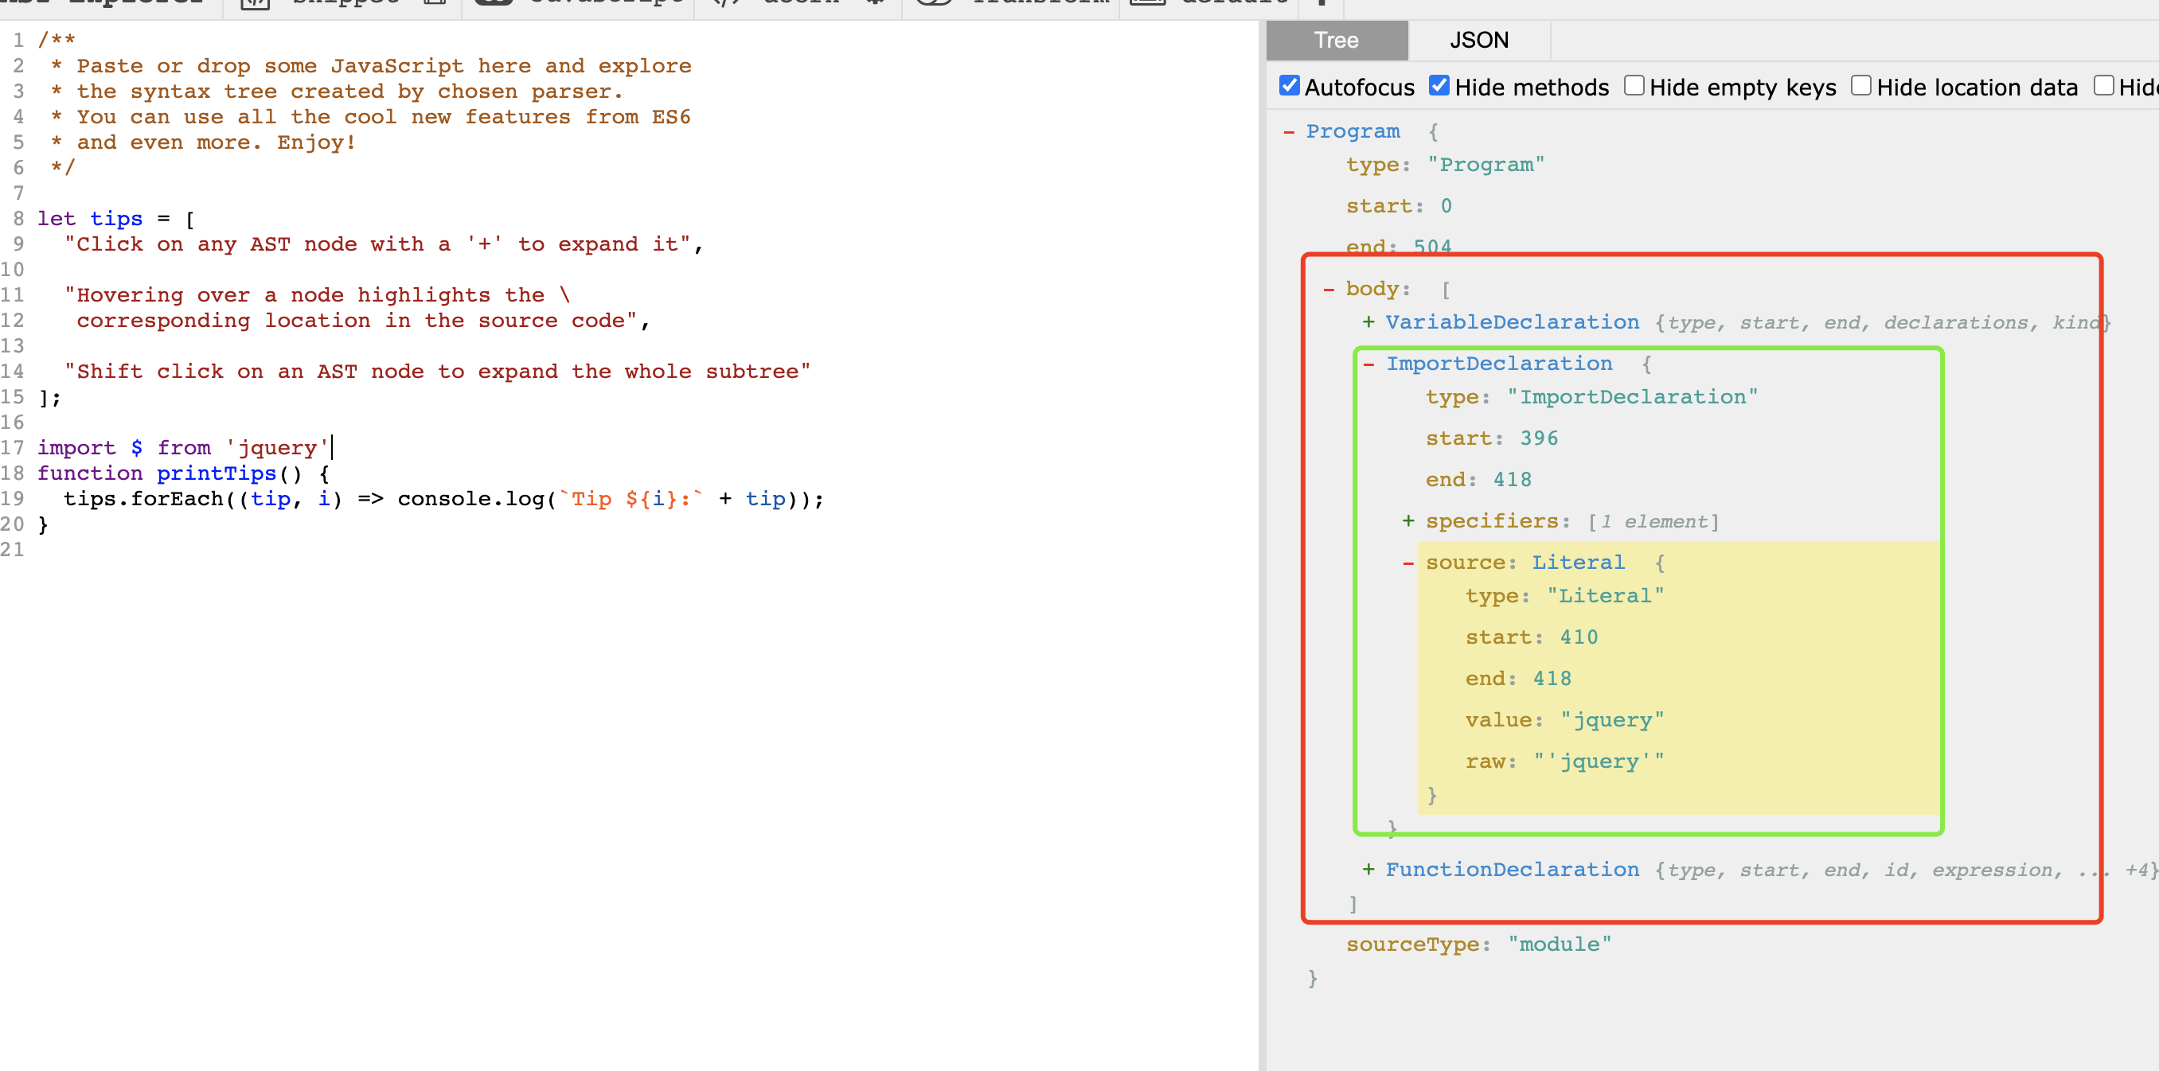Click the divider between editor and tree
The image size is (2159, 1071).
pos(1263,544)
